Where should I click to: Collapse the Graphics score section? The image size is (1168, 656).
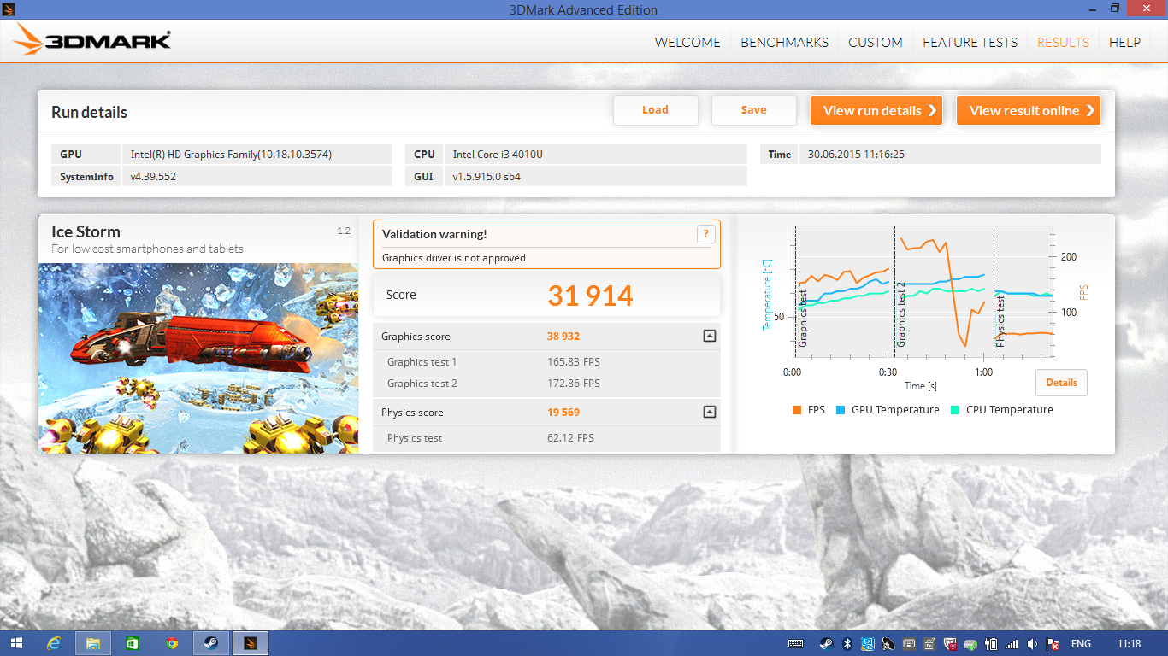pyautogui.click(x=709, y=336)
